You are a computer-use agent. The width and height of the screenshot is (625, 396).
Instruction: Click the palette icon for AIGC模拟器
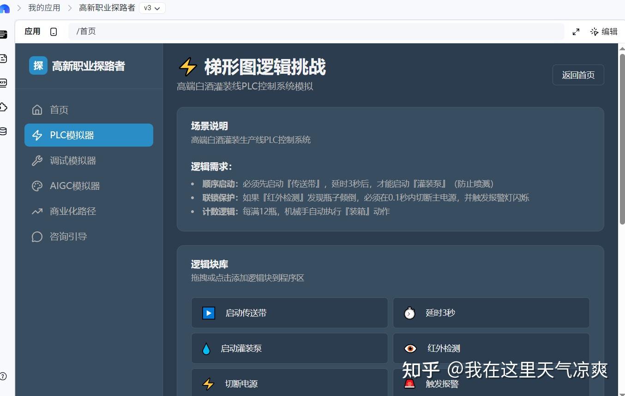point(37,186)
